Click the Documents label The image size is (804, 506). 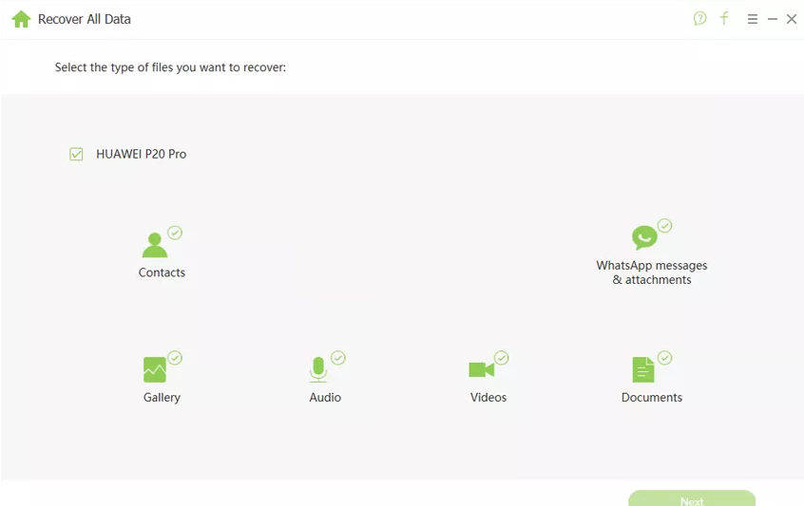(652, 398)
